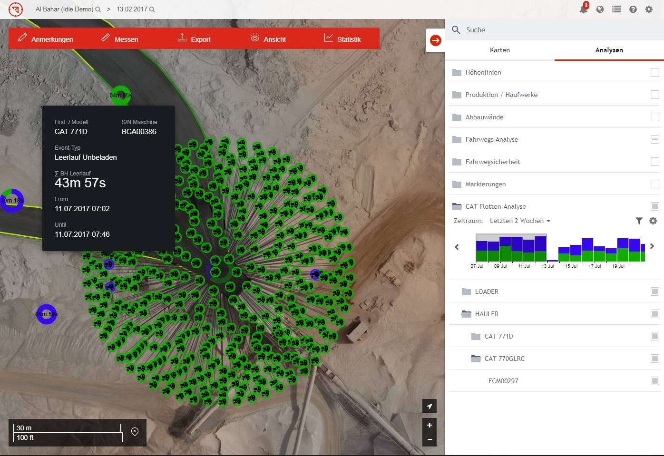Screen dimensions: 664x456
Task: Collapse side panel with red arrow button
Action: tap(435, 40)
